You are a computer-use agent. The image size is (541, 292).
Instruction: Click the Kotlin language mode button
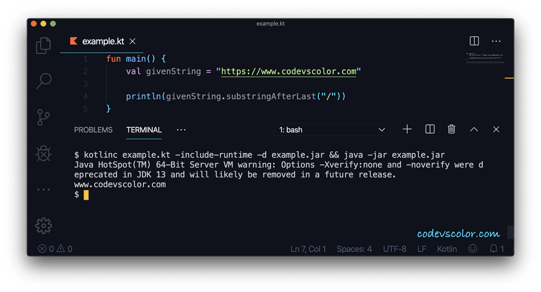point(447,249)
